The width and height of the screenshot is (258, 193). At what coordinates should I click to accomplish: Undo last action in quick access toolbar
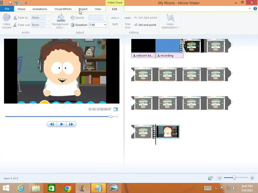click(16, 3)
